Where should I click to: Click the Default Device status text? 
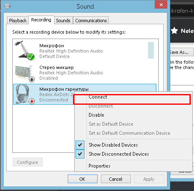(x=55, y=56)
